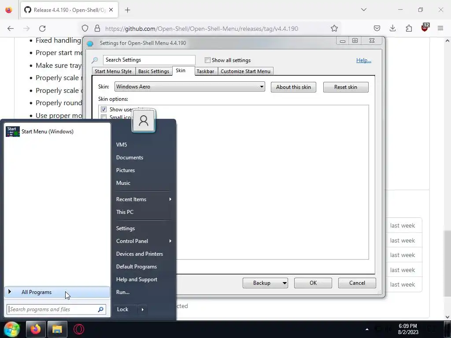Image resolution: width=451 pixels, height=338 pixels.
Task: Open Pictures from the start menu
Action: [143, 170]
